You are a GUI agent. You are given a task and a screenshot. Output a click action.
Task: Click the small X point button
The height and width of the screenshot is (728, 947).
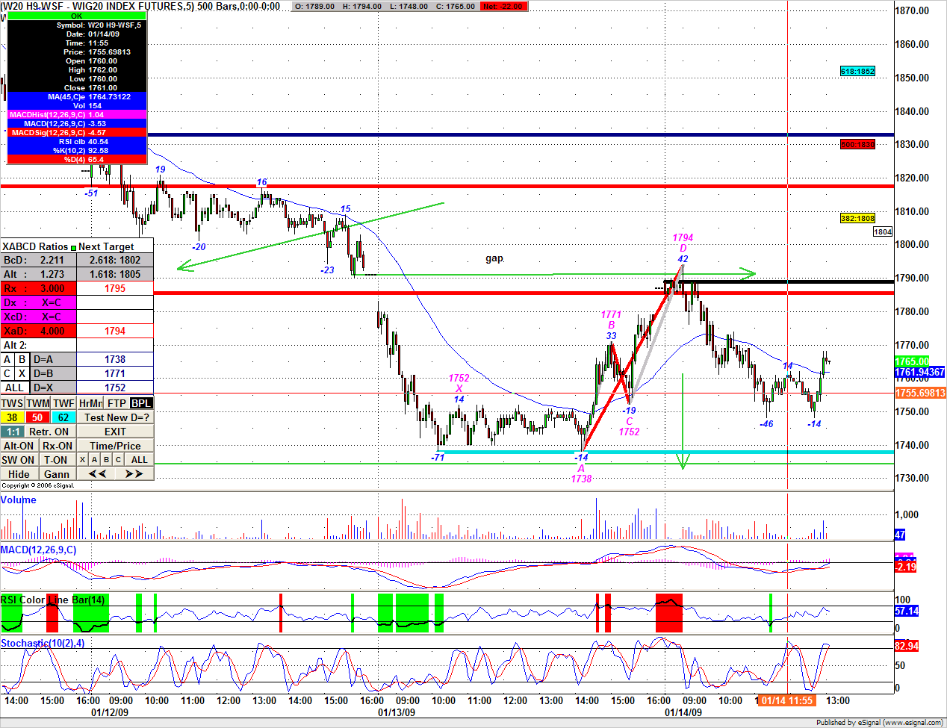82,460
